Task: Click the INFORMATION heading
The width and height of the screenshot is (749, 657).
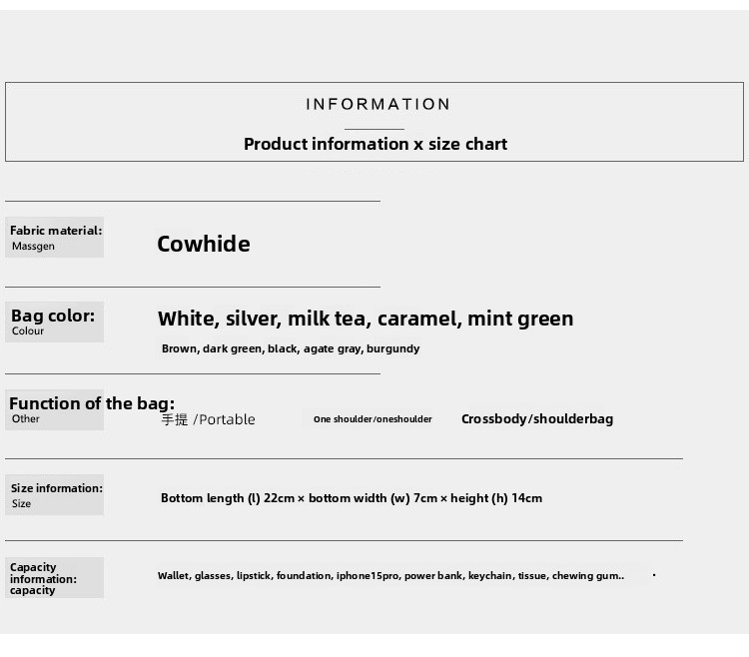Action: (377, 104)
